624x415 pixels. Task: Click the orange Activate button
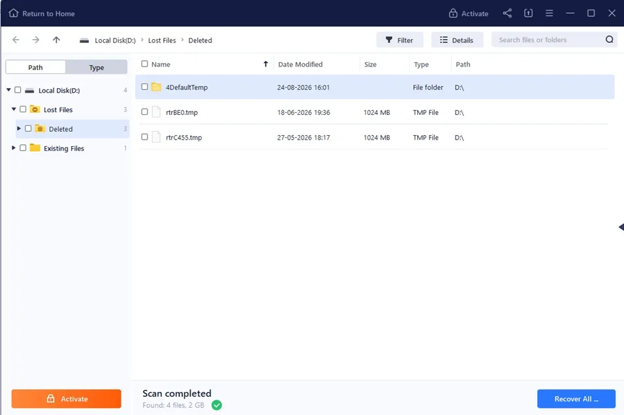click(66, 399)
